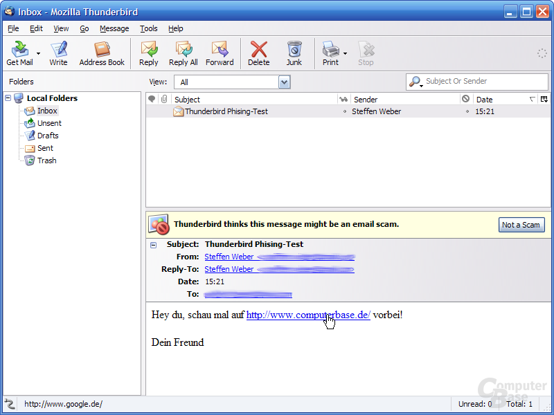The image size is (554, 415).
Task: Open the Help menu
Action: pyautogui.click(x=176, y=28)
